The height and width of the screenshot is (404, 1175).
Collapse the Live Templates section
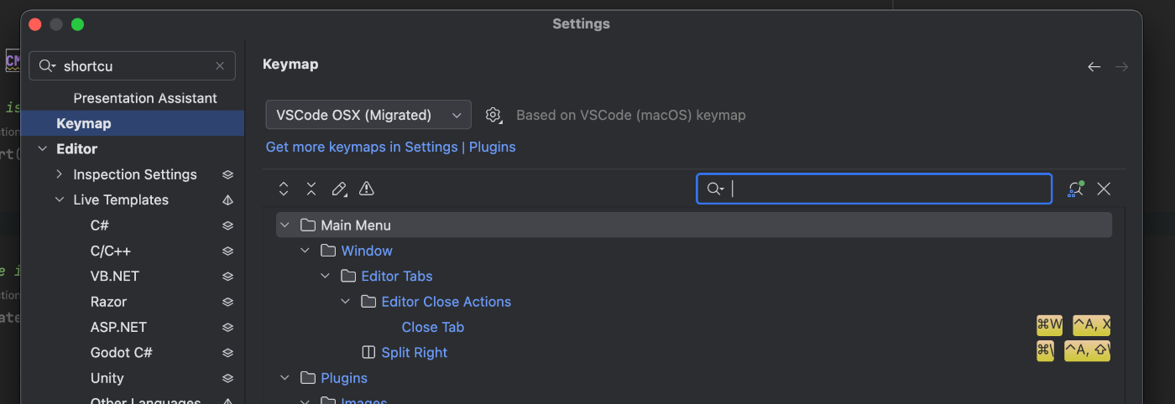(x=59, y=199)
